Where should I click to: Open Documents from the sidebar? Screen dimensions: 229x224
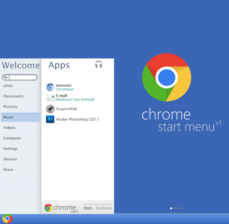coord(13,96)
